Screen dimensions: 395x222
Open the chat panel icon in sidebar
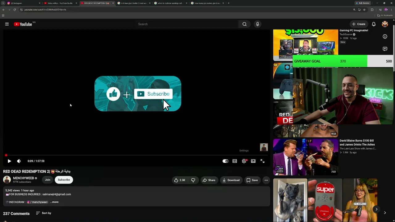385,49
